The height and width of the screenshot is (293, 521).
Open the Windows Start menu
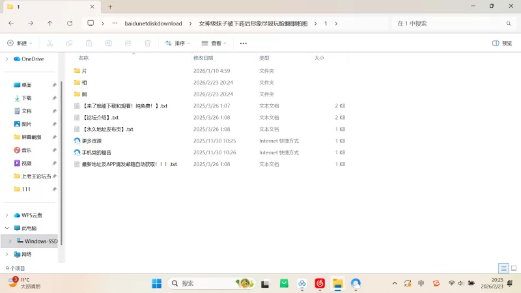click(x=157, y=283)
